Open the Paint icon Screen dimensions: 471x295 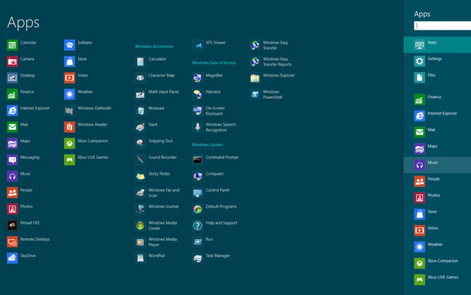point(140,127)
